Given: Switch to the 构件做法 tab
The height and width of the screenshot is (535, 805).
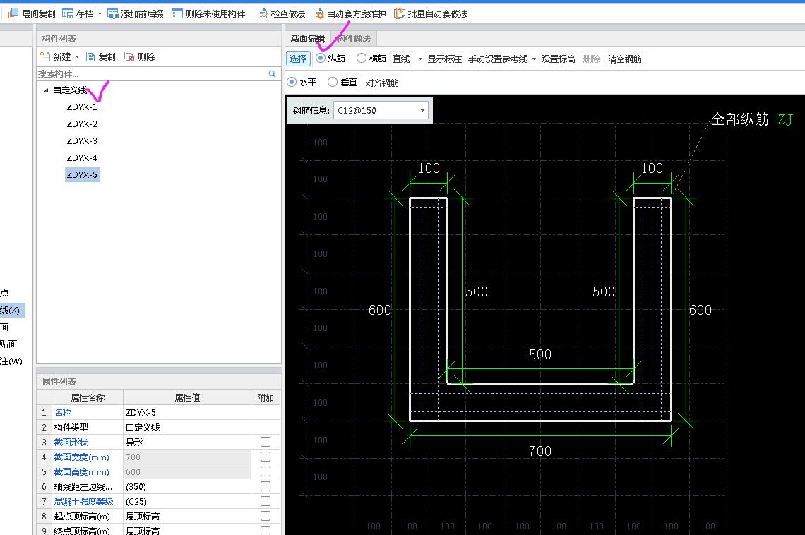Looking at the screenshot, I should coord(354,39).
